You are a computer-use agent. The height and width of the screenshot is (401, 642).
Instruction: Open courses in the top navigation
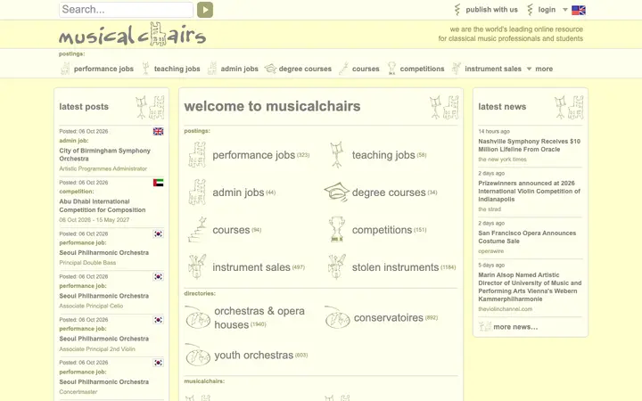[x=366, y=69]
